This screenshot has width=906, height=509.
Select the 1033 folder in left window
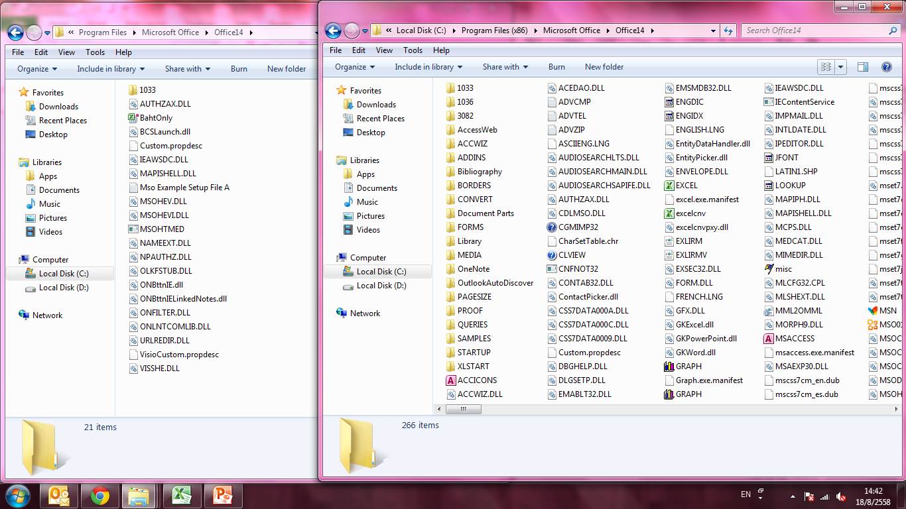[142, 90]
